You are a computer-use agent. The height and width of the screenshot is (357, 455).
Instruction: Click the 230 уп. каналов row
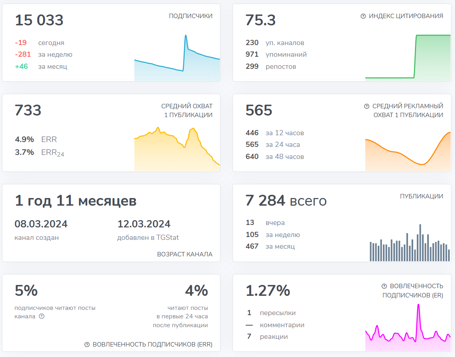(x=275, y=43)
